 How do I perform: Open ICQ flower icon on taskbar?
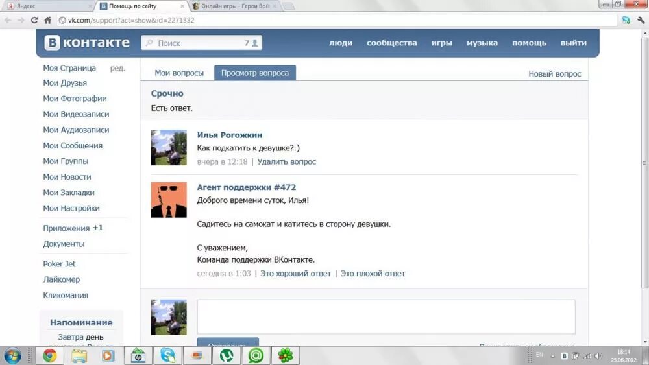click(285, 355)
